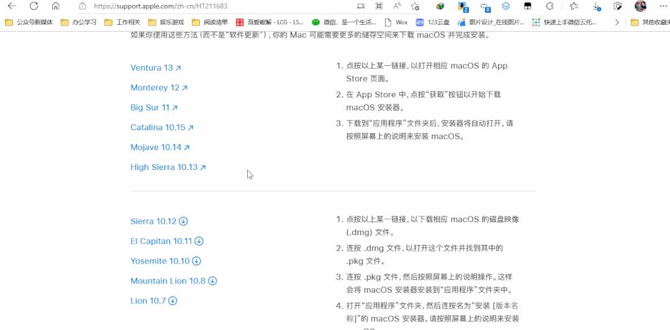
Task: Open the 吾爱破解 - LCG bookmark
Action: 269,22
